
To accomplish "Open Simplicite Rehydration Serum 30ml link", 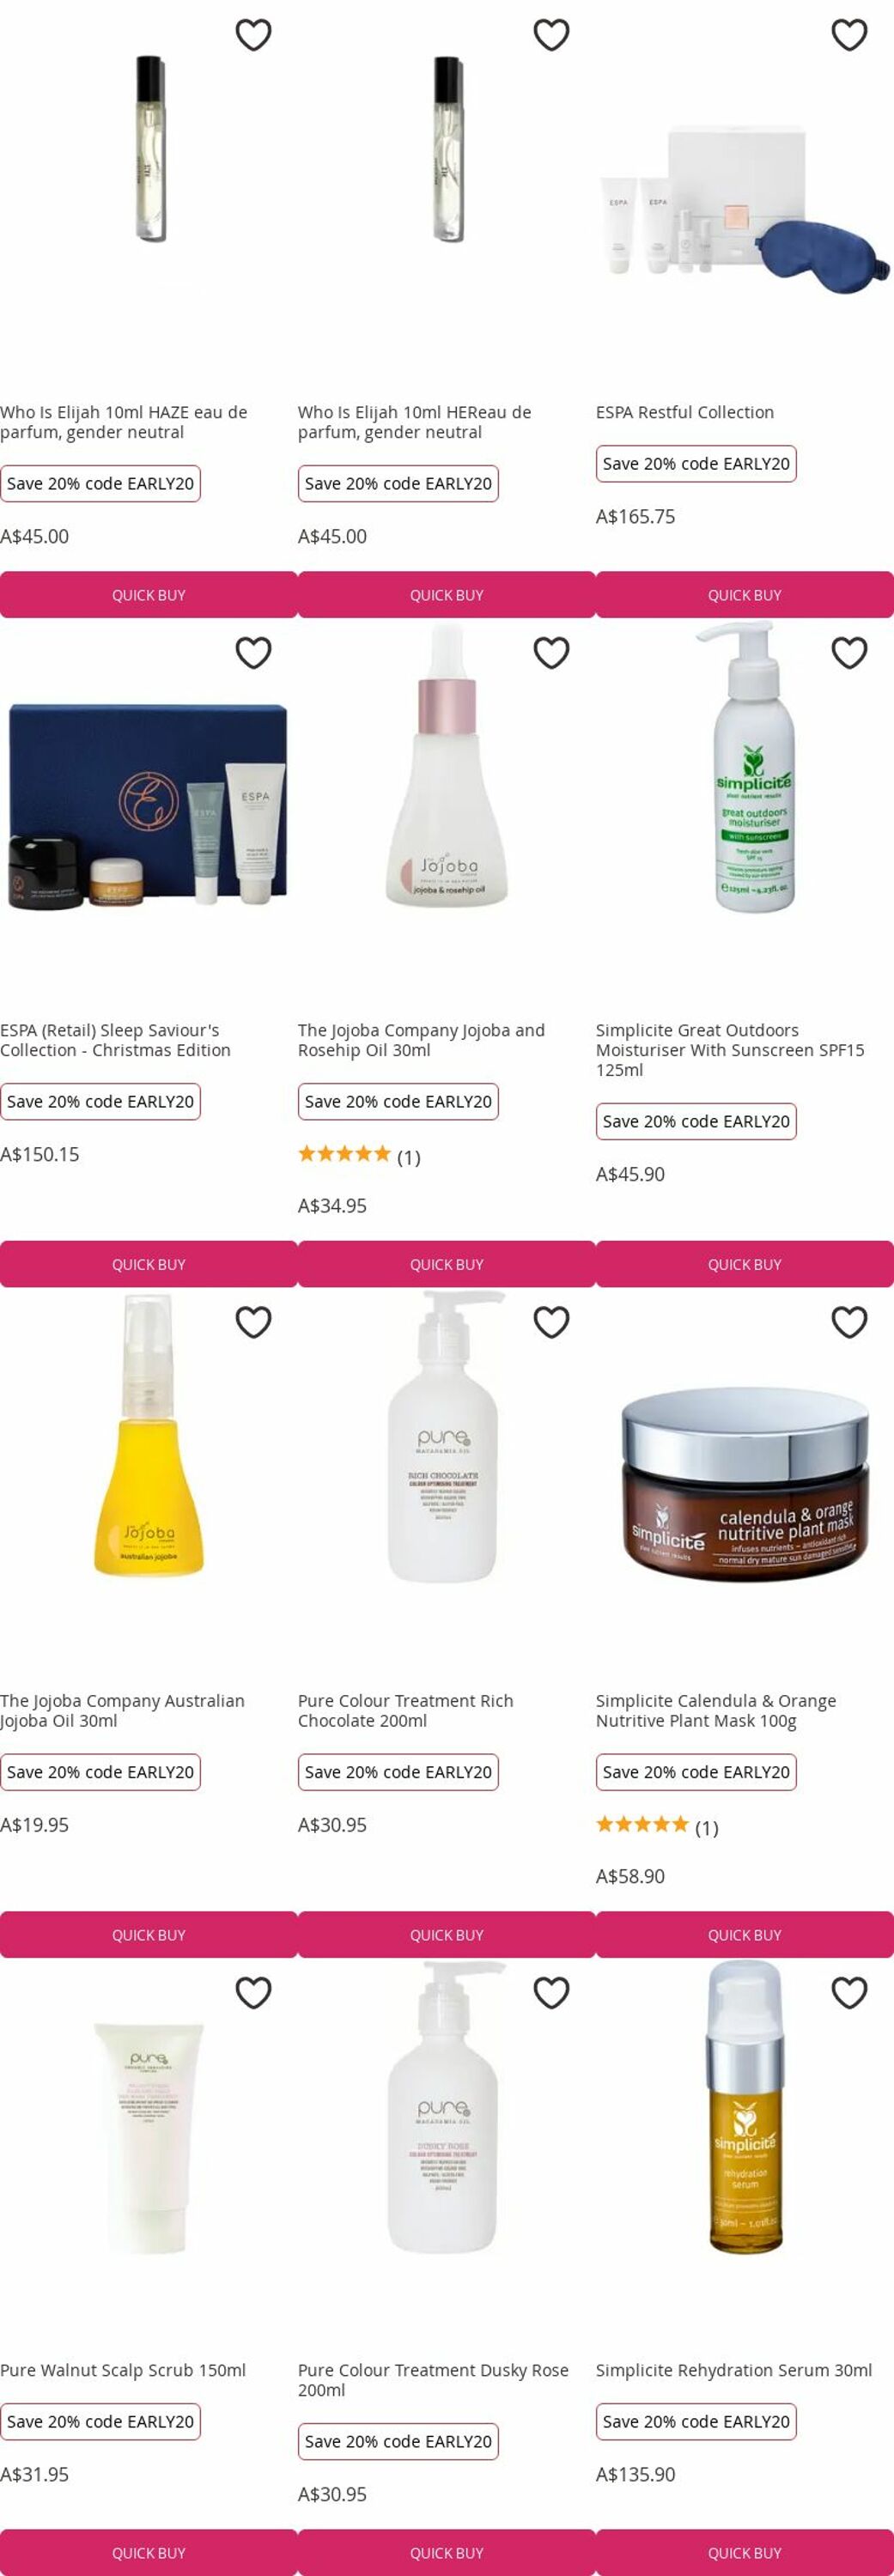I will pyautogui.click(x=734, y=2369).
